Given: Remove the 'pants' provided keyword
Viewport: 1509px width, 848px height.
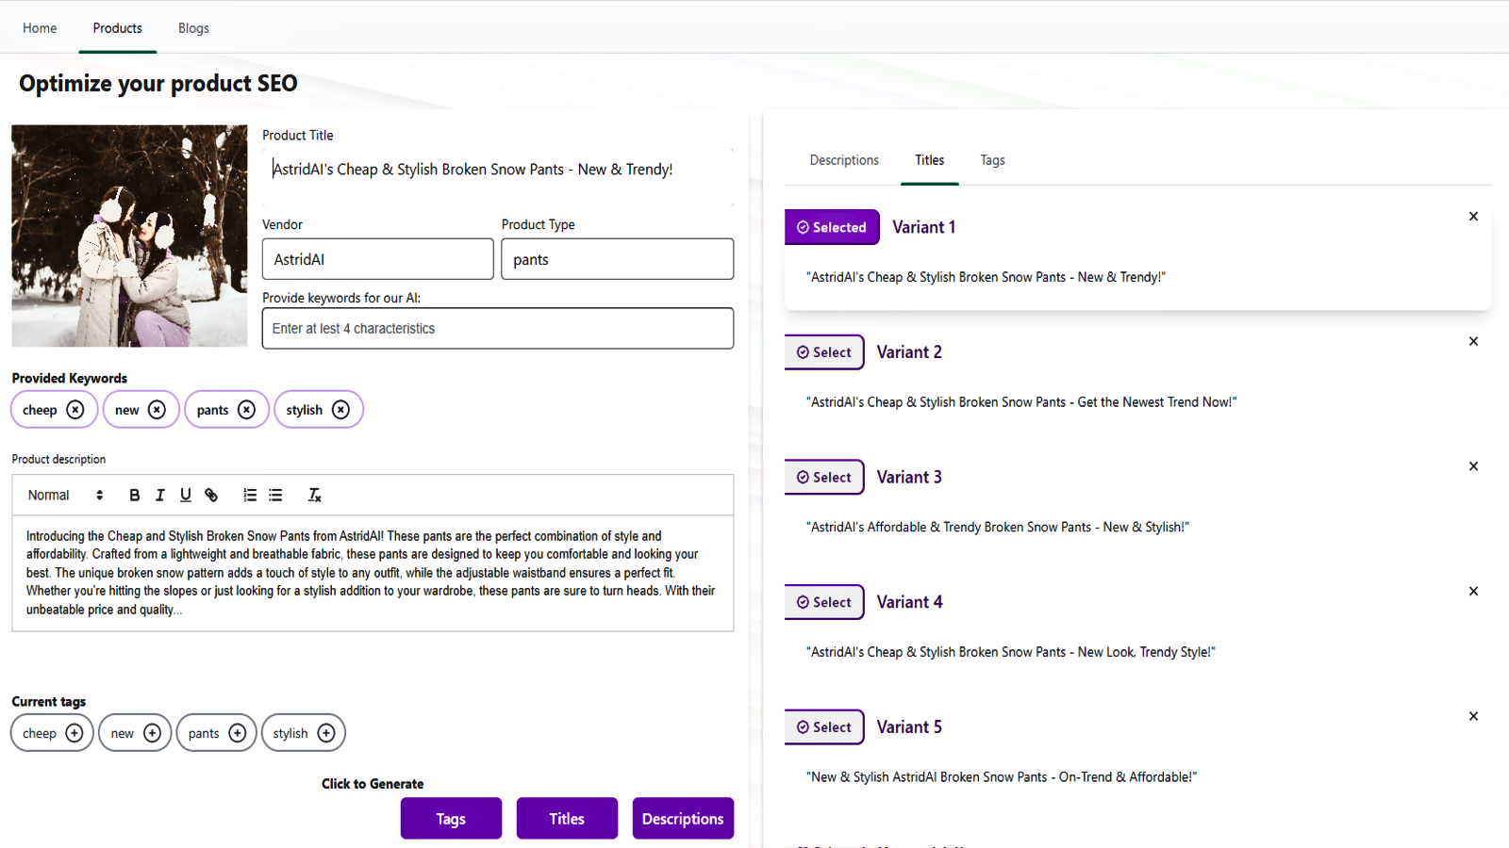Looking at the screenshot, I should click(246, 410).
